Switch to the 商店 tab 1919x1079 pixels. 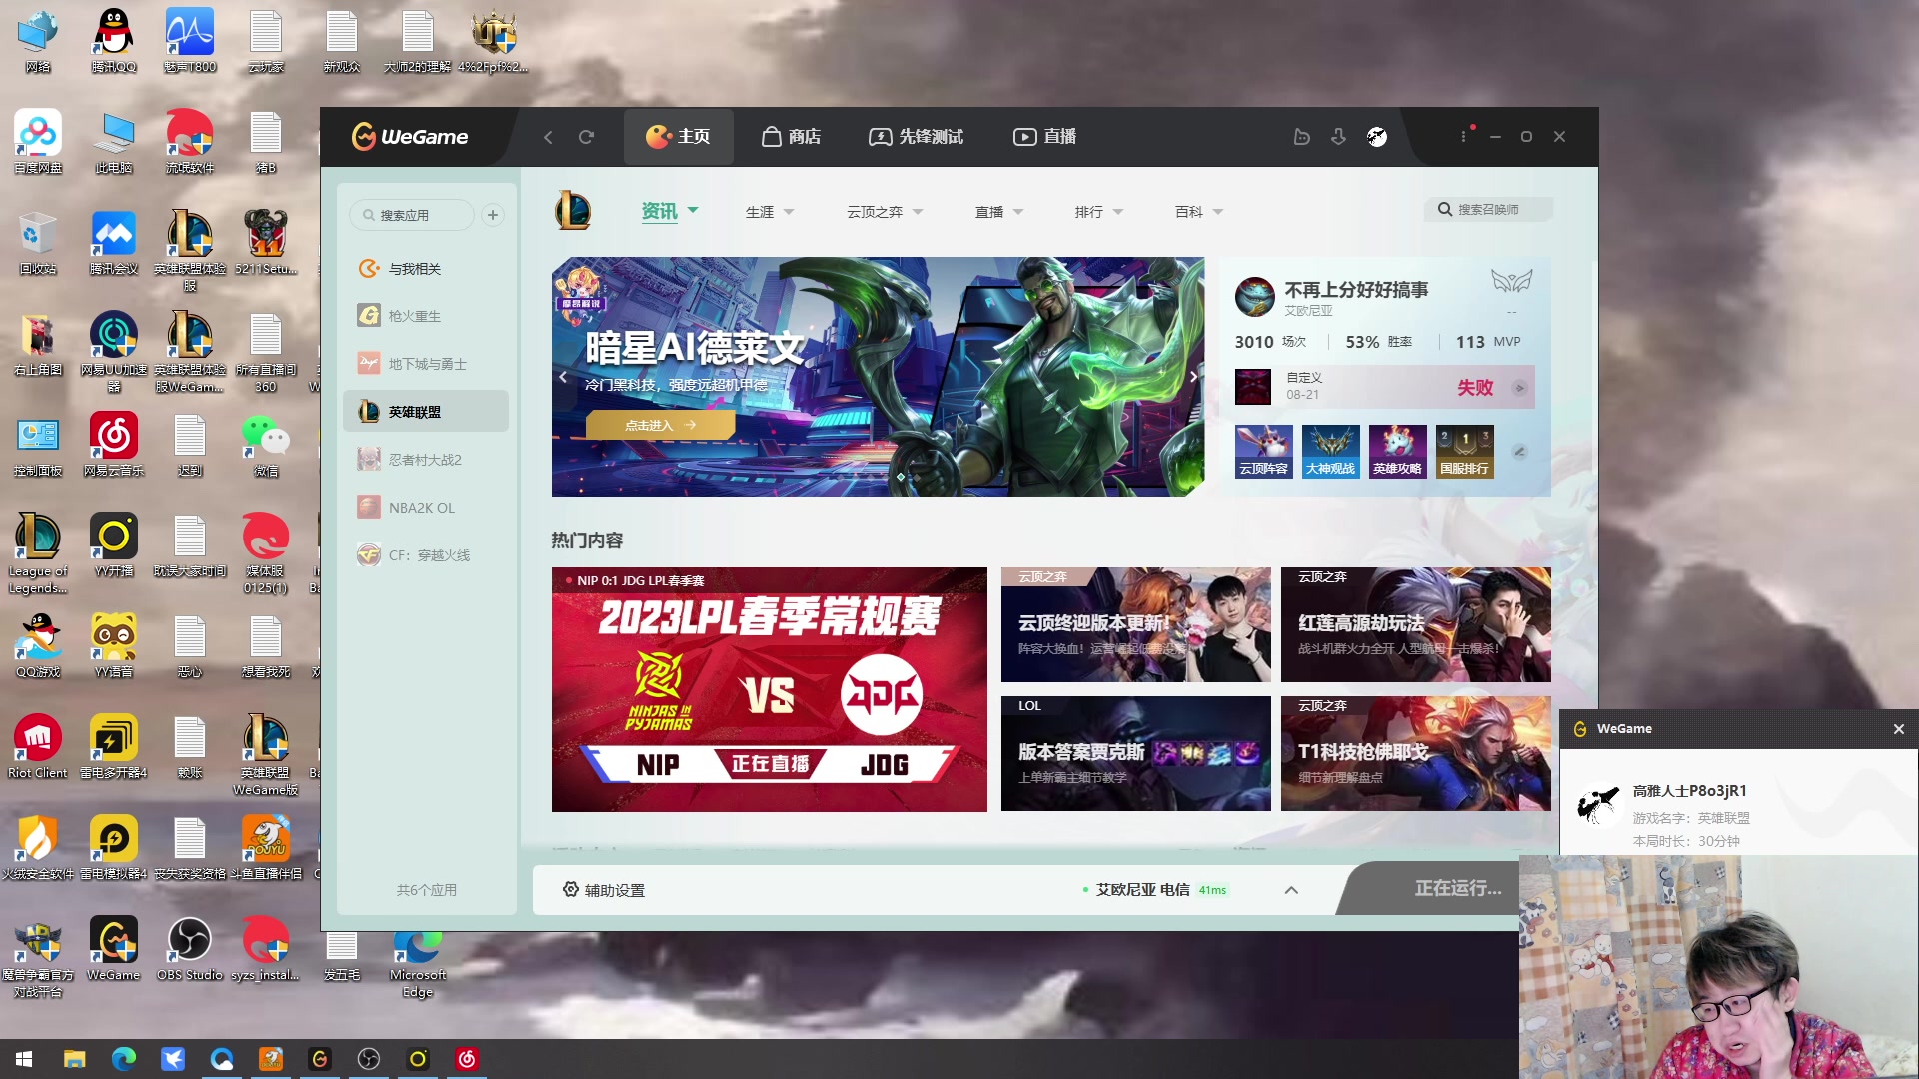tap(791, 137)
